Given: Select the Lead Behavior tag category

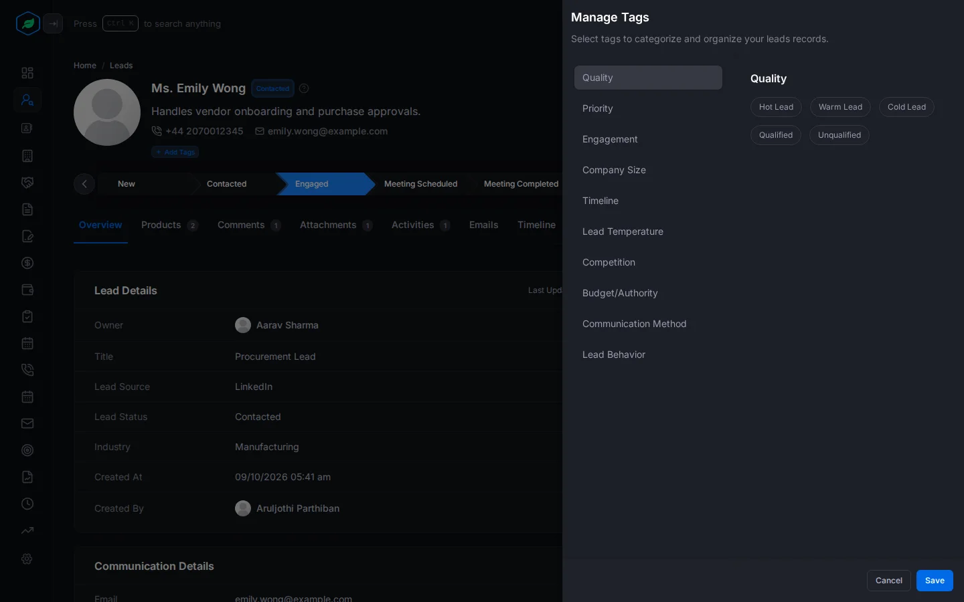Looking at the screenshot, I should 648,355.
